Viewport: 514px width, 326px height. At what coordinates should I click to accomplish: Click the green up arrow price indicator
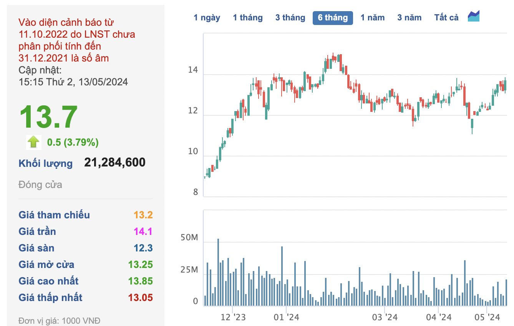[33, 142]
